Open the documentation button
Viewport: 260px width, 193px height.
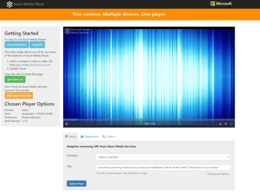click(17, 45)
